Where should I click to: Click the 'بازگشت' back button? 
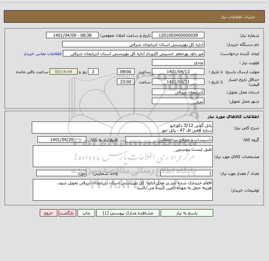(67, 213)
